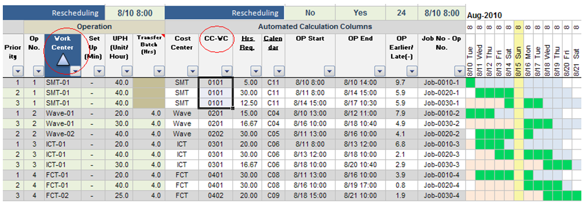Click green Gantt cell for Job-0030-4 on 8/21
The image size is (587, 207).
[576, 195]
